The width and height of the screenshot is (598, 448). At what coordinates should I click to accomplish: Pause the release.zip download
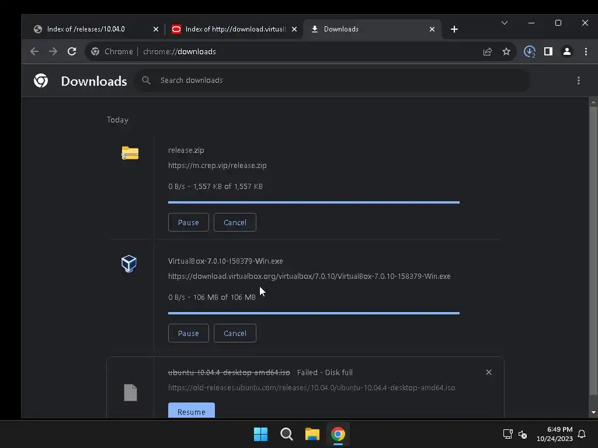[189, 222]
